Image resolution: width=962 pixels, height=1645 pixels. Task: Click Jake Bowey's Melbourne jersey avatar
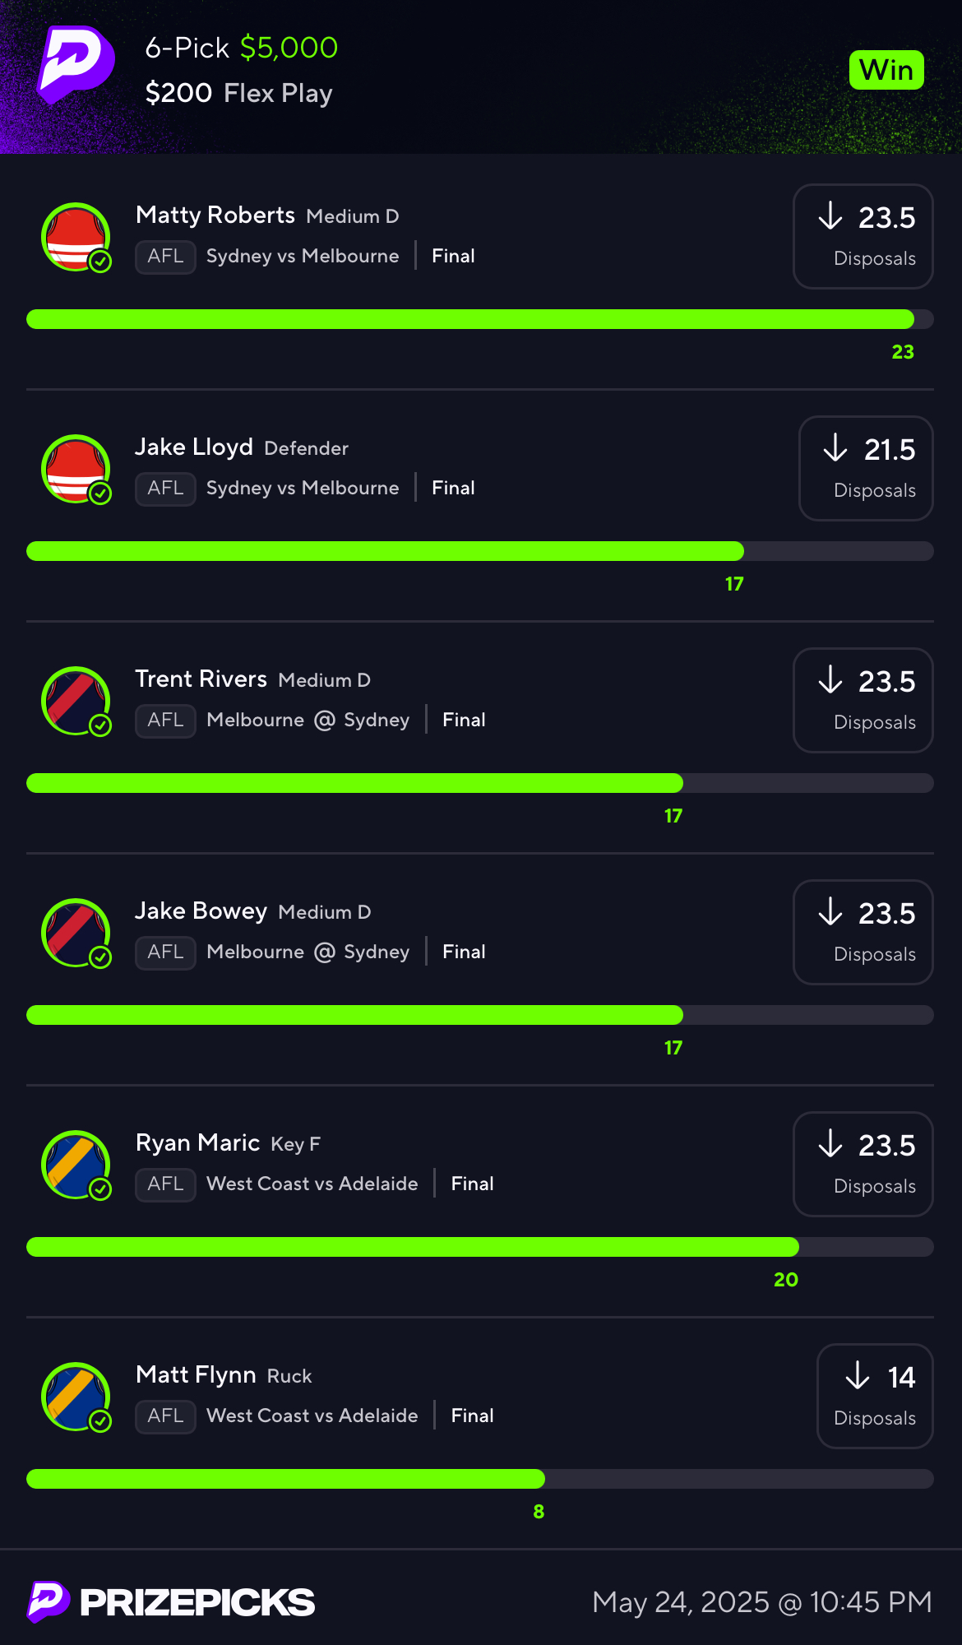point(76,933)
